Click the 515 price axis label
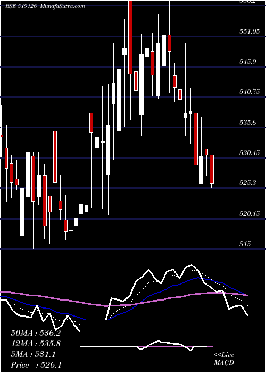Screen dimensions: 266x373 pyautogui.click(x=245, y=244)
